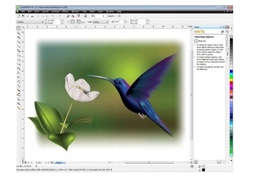254x182 pixels.
Task: Expand document color profiles status arrow
Action: (112, 170)
